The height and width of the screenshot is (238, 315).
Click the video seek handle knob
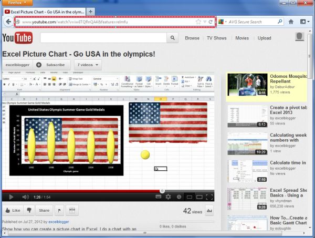pos(162,191)
